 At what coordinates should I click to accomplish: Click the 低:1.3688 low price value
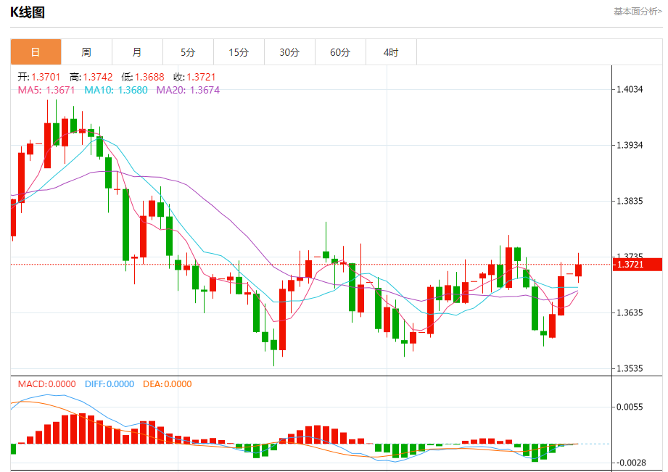click(x=143, y=77)
